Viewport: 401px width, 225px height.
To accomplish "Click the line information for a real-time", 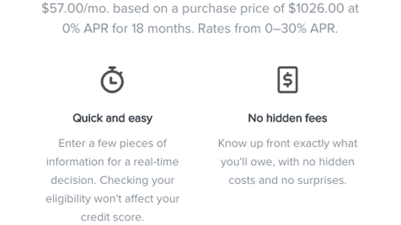I will tap(113, 162).
